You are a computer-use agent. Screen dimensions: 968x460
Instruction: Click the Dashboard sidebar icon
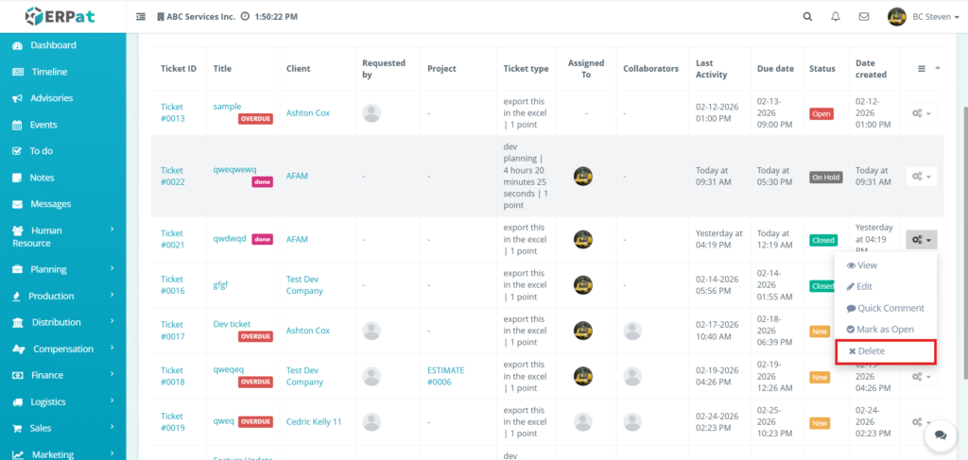tap(17, 45)
